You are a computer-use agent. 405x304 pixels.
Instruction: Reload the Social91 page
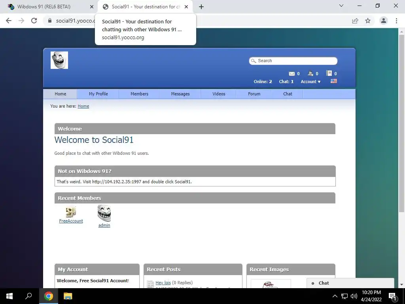[x=34, y=21]
